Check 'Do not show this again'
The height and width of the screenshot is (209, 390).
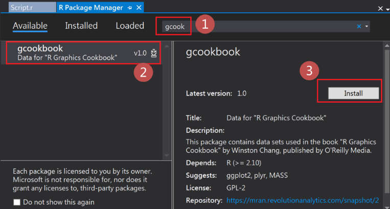(17, 202)
